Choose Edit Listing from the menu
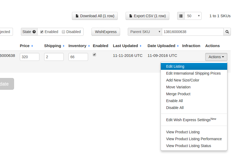Image resolution: width=238 pixels, height=164 pixels. [x=194, y=66]
